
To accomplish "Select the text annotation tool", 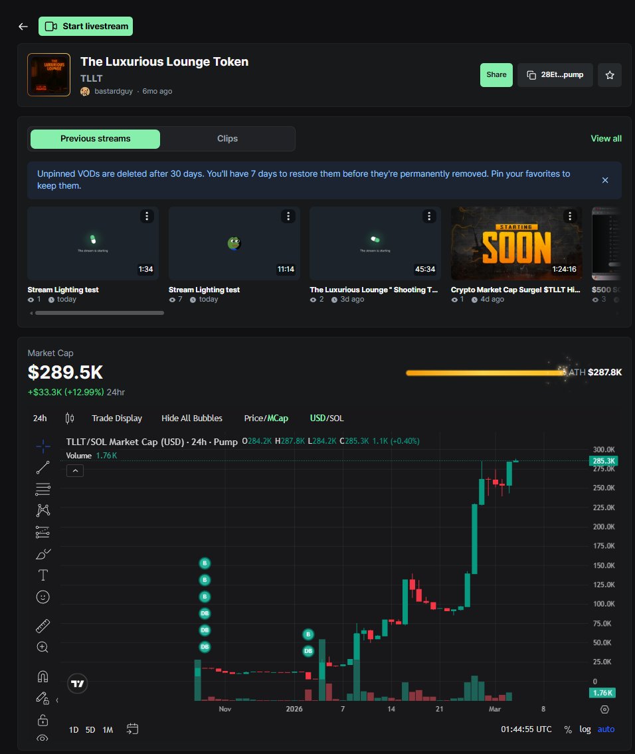I will tap(43, 575).
